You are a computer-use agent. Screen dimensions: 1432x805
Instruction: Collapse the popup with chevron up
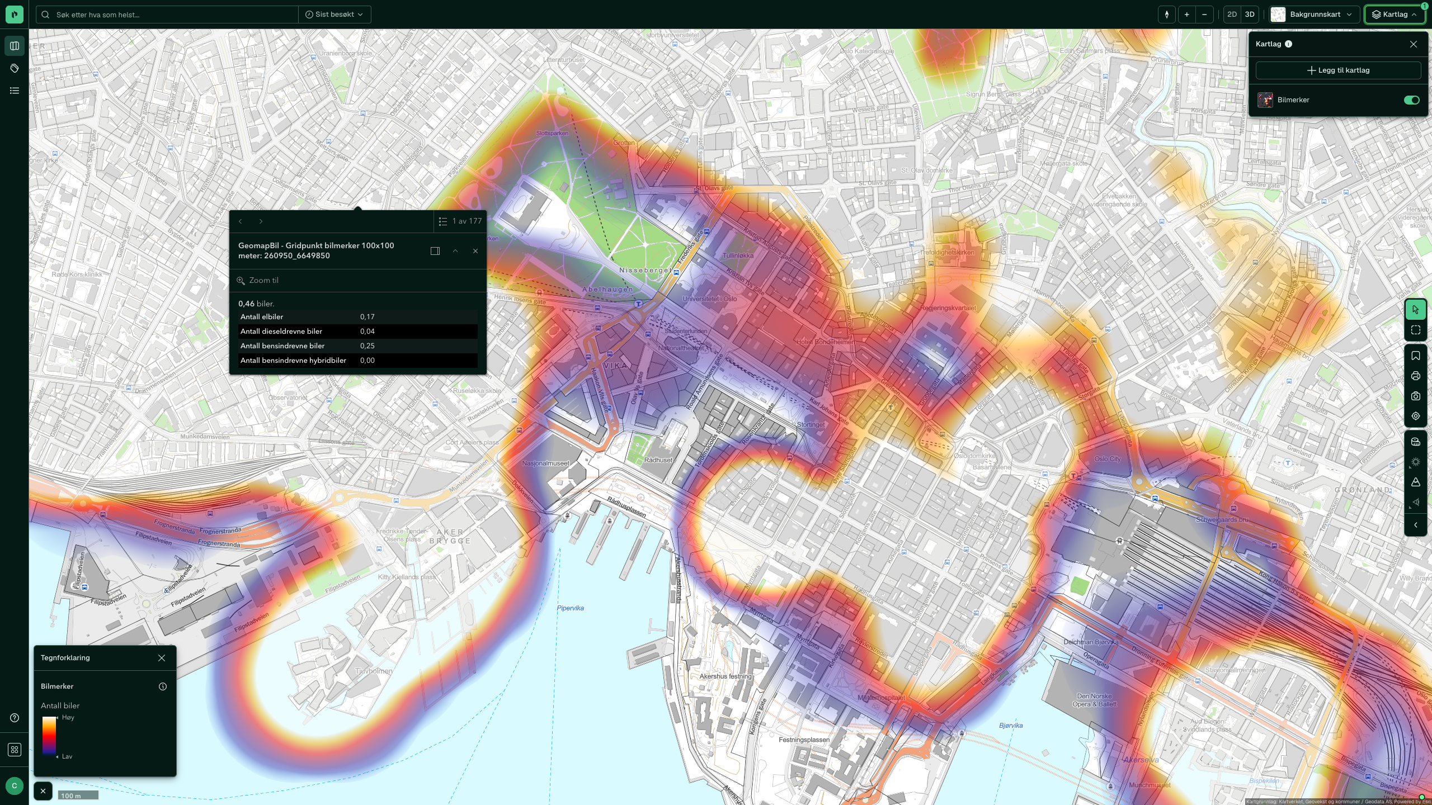(455, 251)
